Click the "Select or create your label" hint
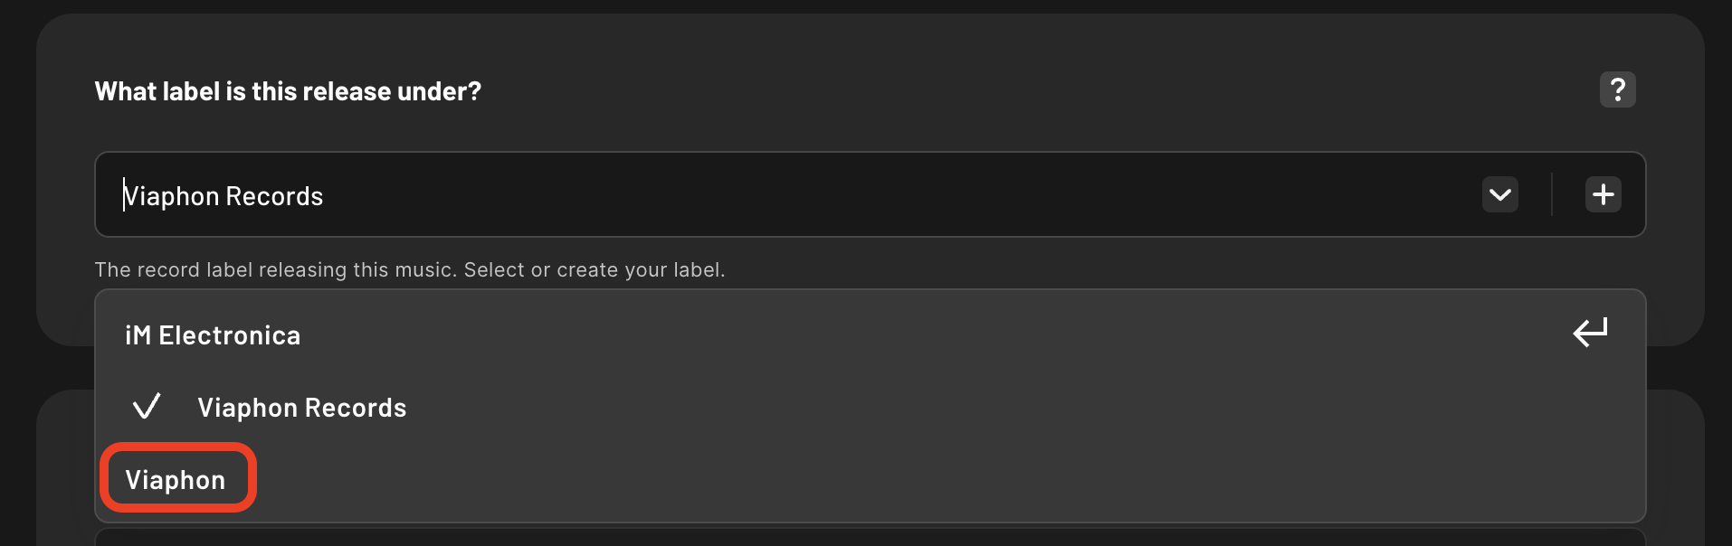 coord(594,269)
